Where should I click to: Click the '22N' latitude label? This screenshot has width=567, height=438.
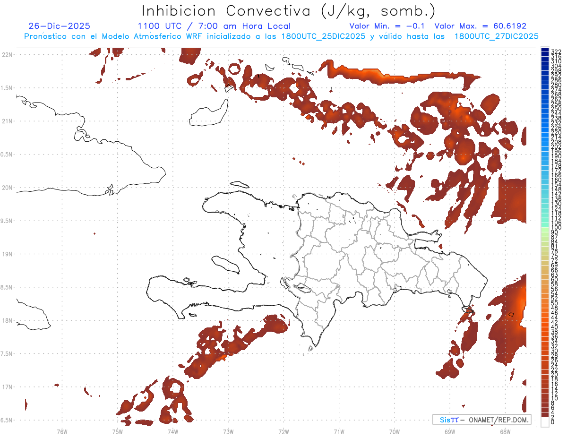pyautogui.click(x=8, y=54)
